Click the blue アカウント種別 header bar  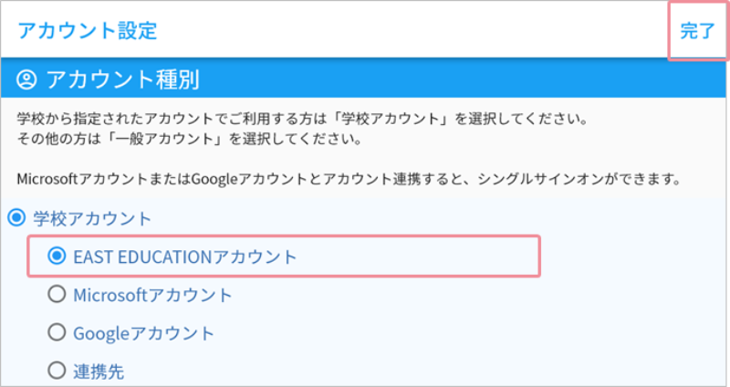click(363, 79)
